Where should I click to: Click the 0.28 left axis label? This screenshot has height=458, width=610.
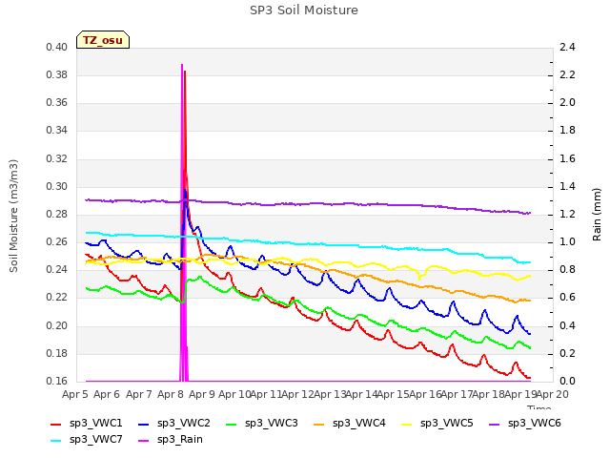(57, 214)
